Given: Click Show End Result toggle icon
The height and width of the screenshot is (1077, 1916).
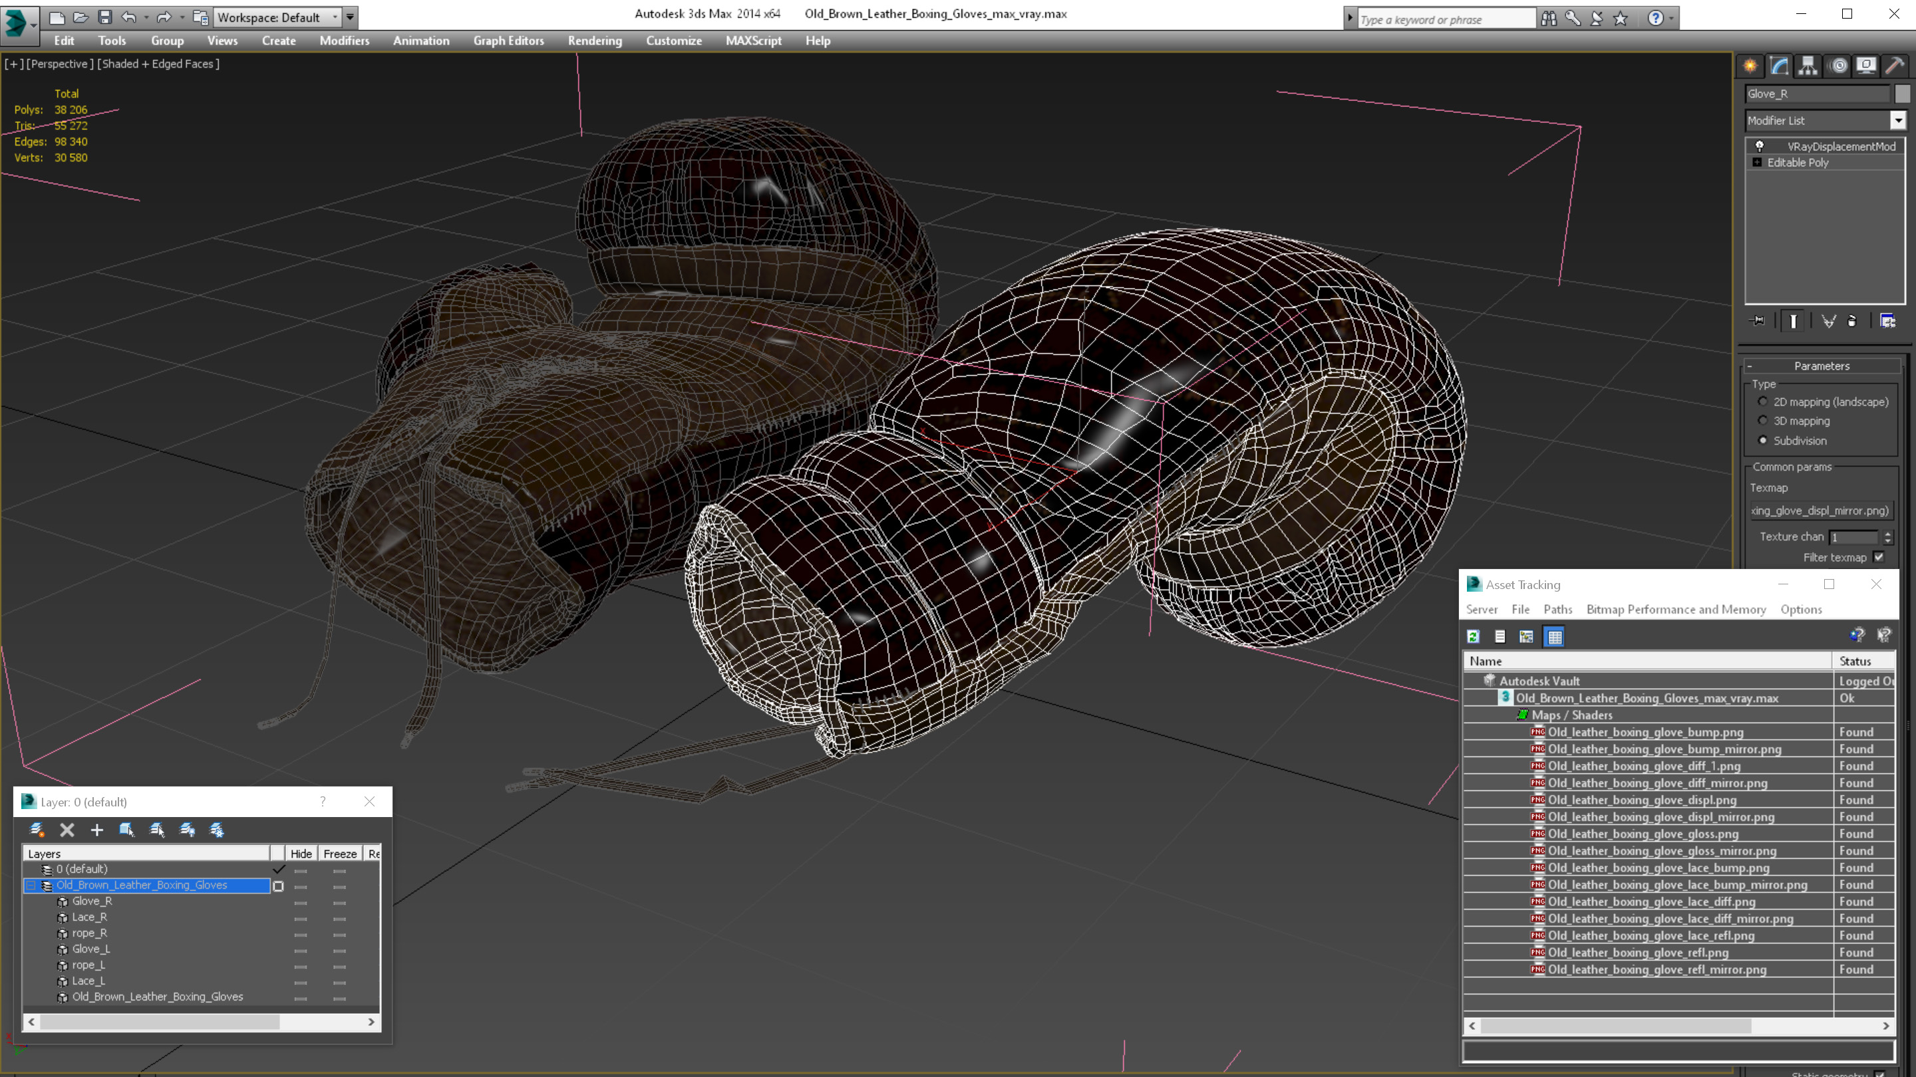Looking at the screenshot, I should pyautogui.click(x=1794, y=321).
